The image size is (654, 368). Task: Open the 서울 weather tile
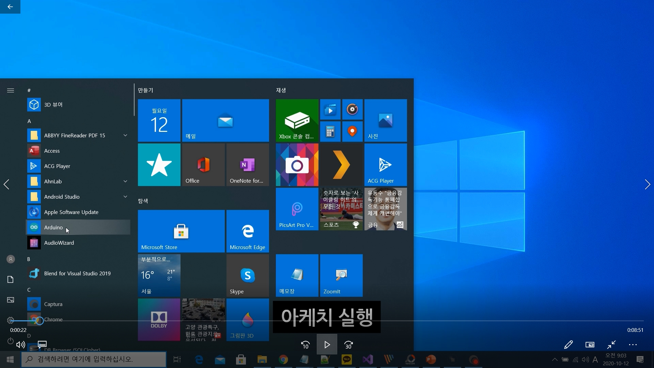[159, 275]
